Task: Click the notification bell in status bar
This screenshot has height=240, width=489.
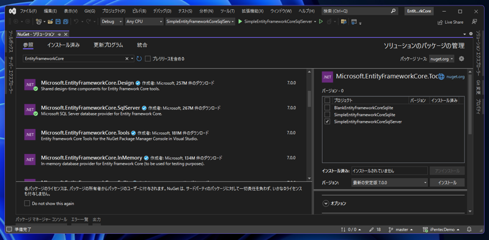Action: click(x=469, y=230)
